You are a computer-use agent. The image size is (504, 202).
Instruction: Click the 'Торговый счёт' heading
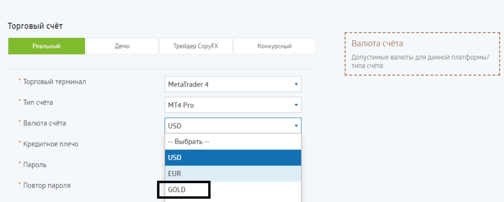(x=35, y=26)
